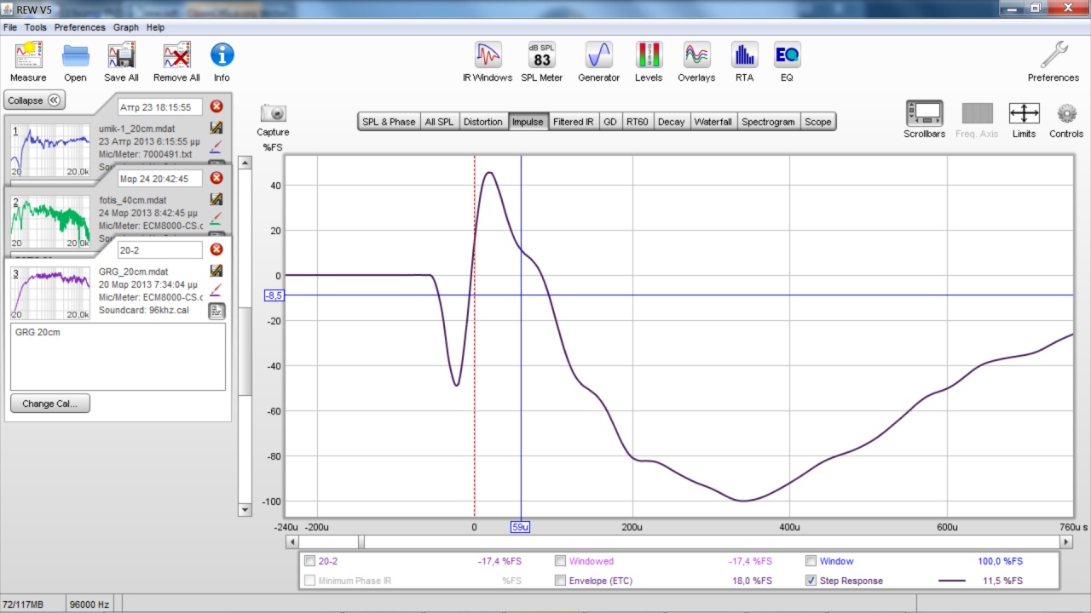Enable the Envelope (ETC) trace
1091x613 pixels.
click(560, 581)
